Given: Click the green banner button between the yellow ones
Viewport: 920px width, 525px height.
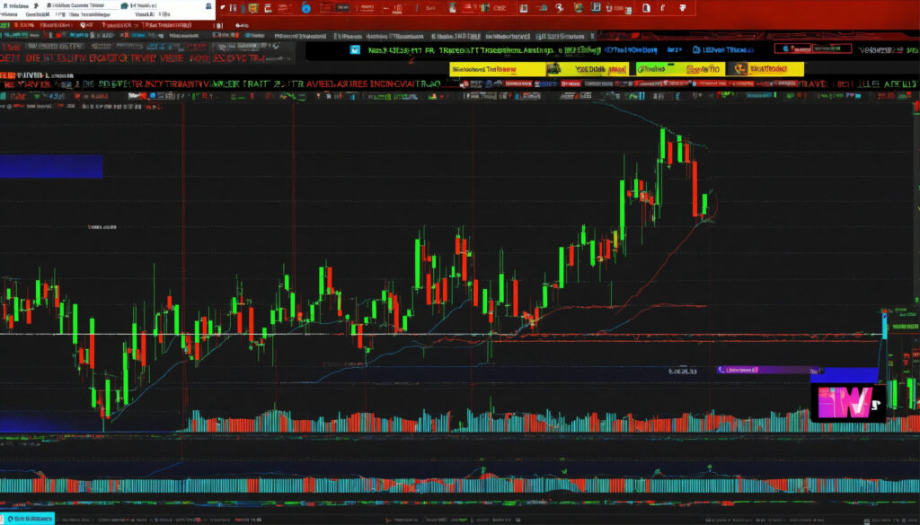Looking at the screenshot, I should coord(681,69).
